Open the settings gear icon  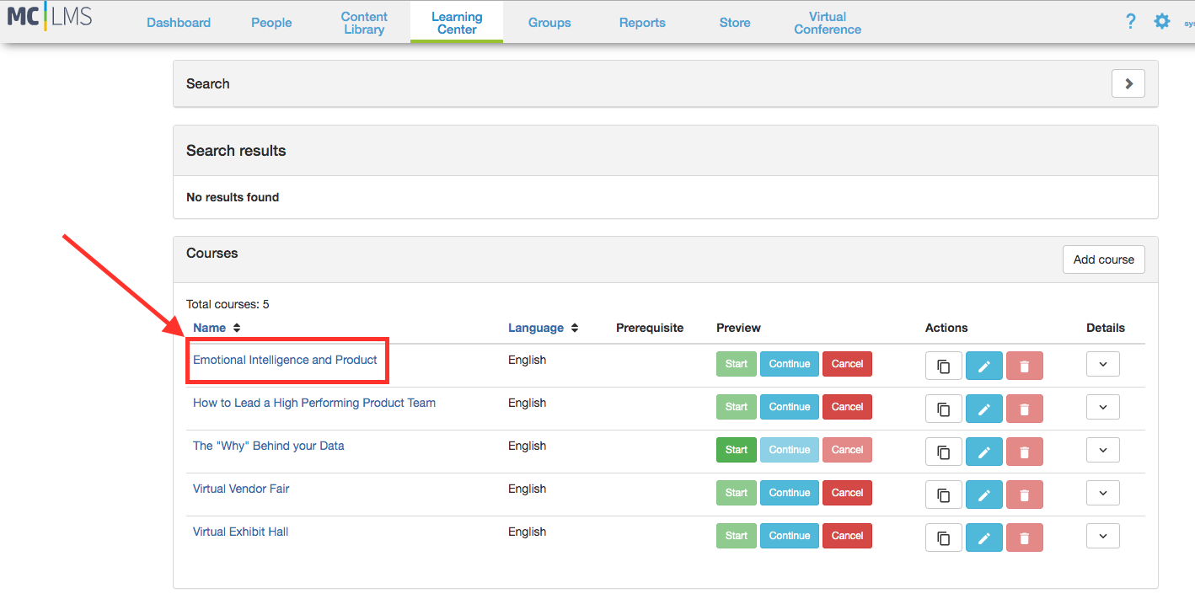tap(1162, 22)
